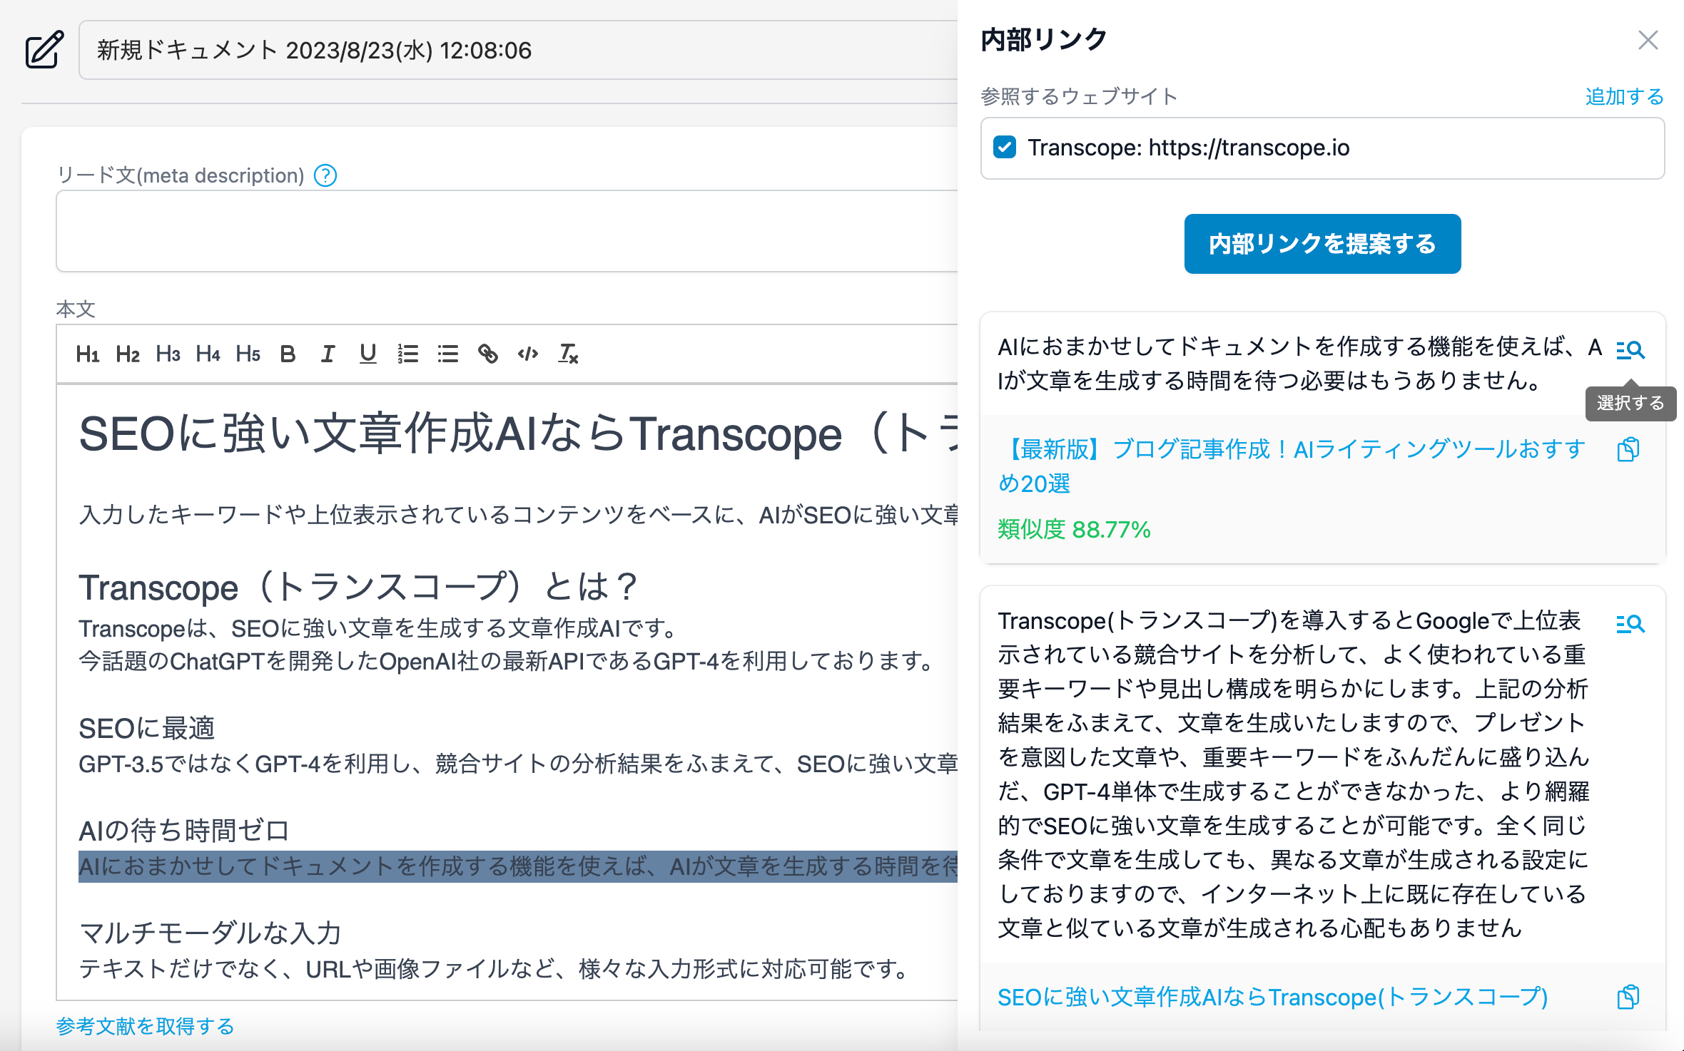Screen dimensions: 1684x1051
Task: Copy the ブログ記事作成 article link
Action: pos(1628,449)
